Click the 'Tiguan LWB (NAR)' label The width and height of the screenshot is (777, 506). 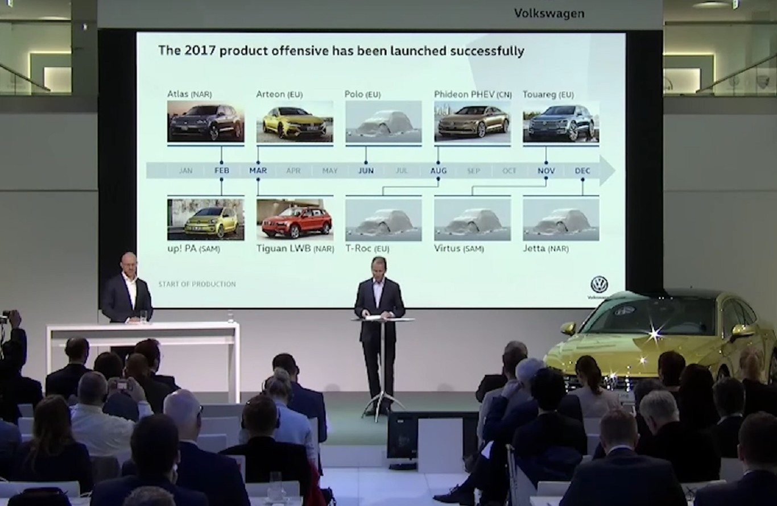(x=295, y=248)
